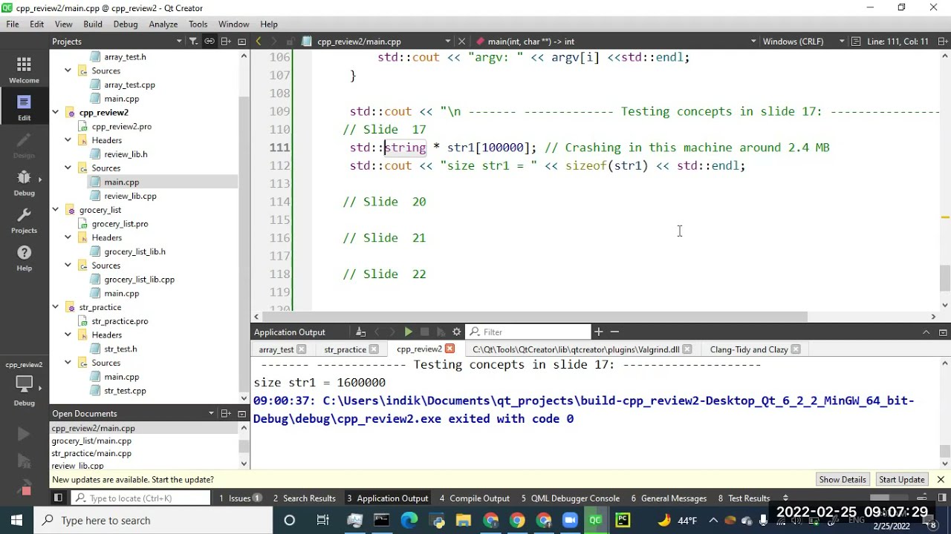Click the editor vertical scrollbar thumb
951x534 pixels.
(x=945, y=277)
